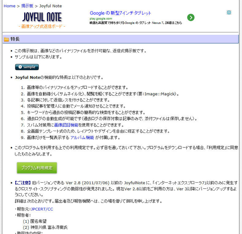This screenshot has width=242, height=234.
Task: Click the 特長 section heading
Action: pyautogui.click(x=15, y=39)
